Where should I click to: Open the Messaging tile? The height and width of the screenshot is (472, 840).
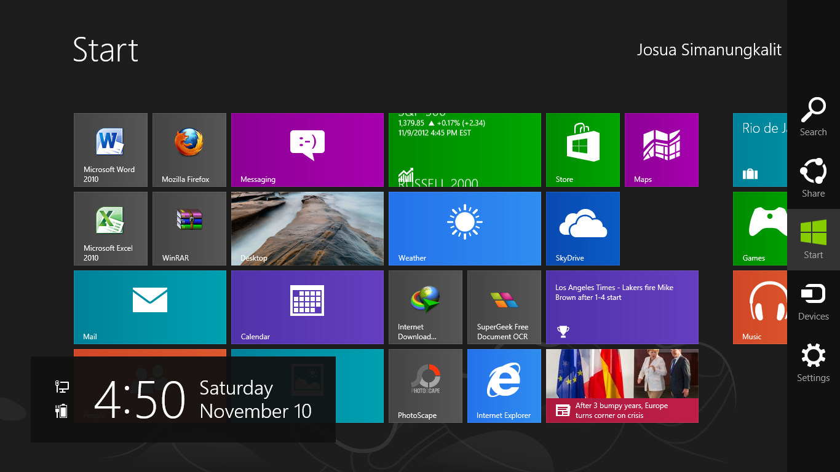[x=307, y=150]
